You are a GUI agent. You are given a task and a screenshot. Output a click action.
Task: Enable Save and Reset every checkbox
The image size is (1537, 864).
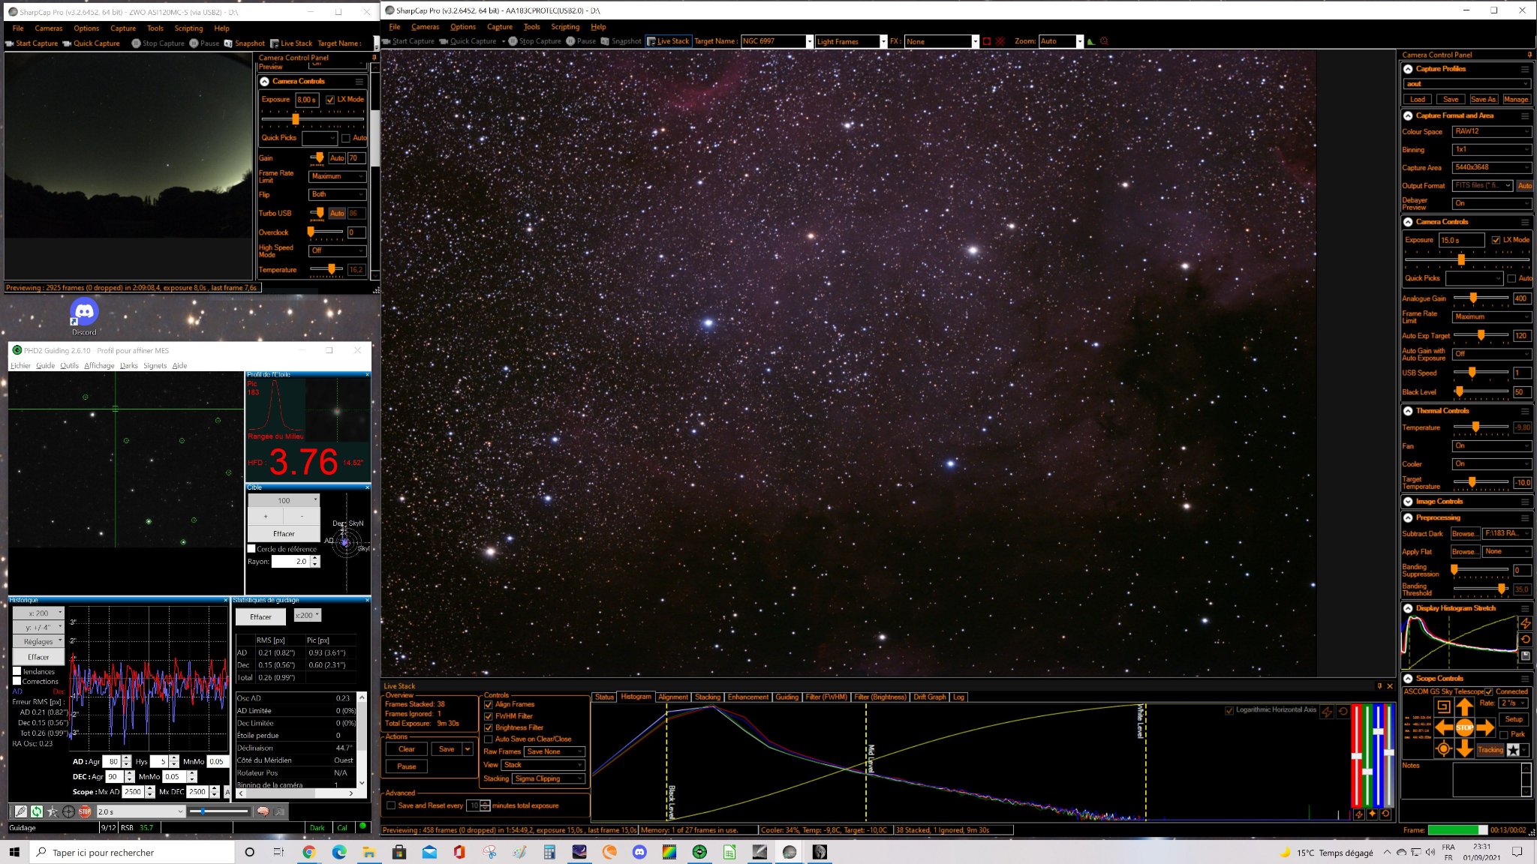click(391, 805)
